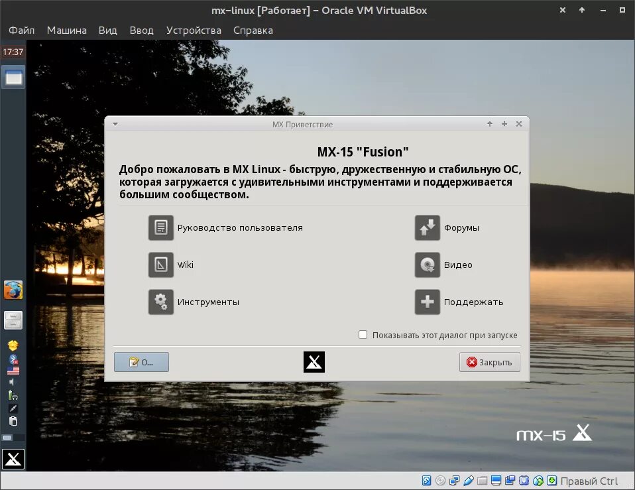
Task: Click the Руководство пользователя label
Action: coord(240,227)
